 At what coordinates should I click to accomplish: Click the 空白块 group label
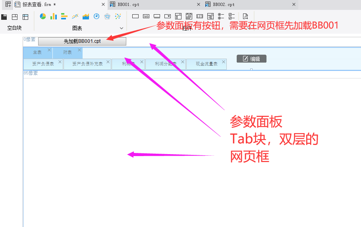pyautogui.click(x=14, y=28)
